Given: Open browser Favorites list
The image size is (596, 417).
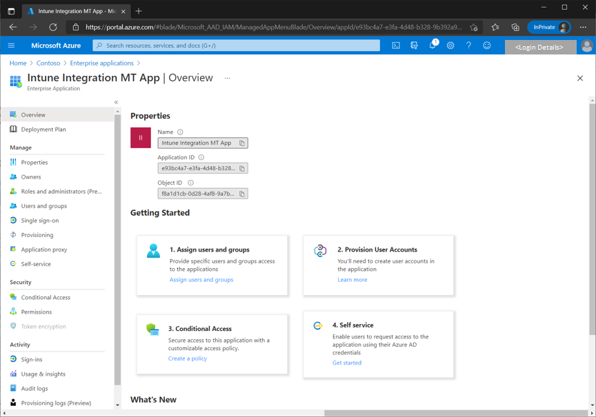Looking at the screenshot, I should pyautogui.click(x=495, y=27).
